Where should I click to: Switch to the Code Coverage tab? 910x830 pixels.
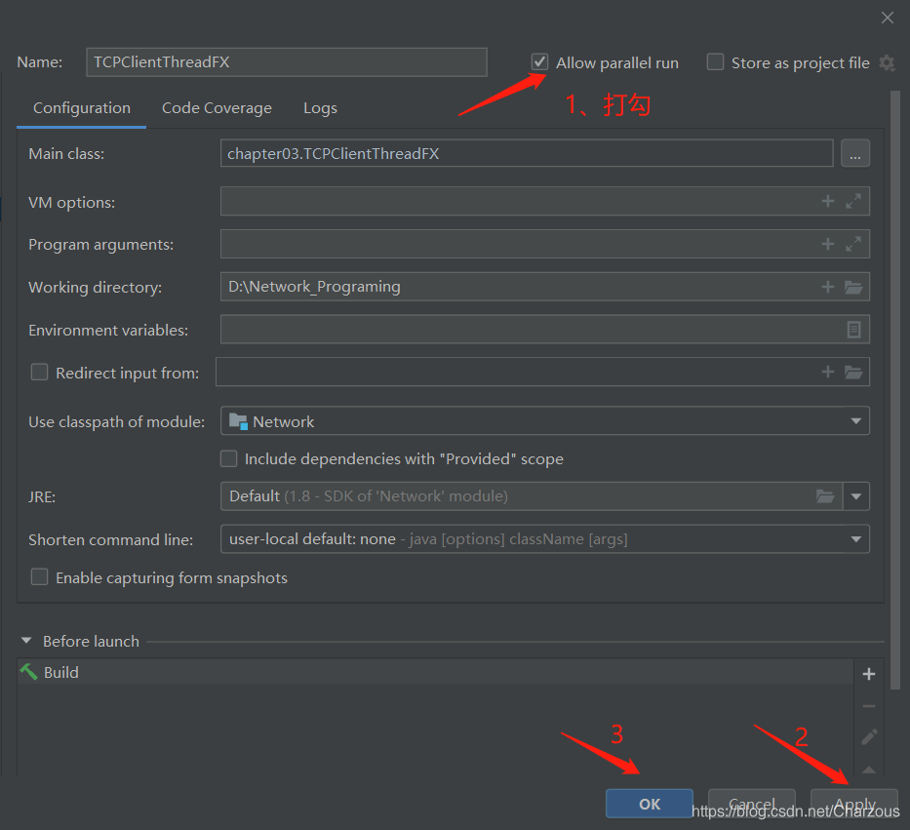point(217,108)
